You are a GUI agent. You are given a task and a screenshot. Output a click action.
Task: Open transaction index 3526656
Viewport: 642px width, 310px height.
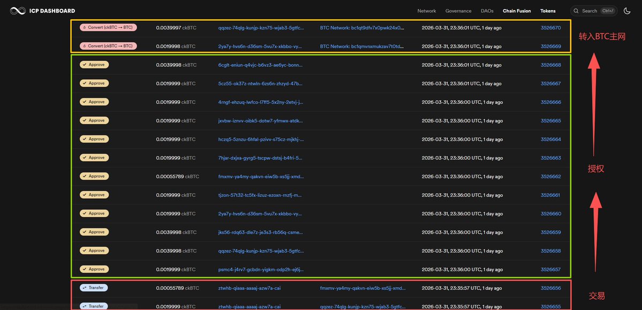(x=550, y=288)
